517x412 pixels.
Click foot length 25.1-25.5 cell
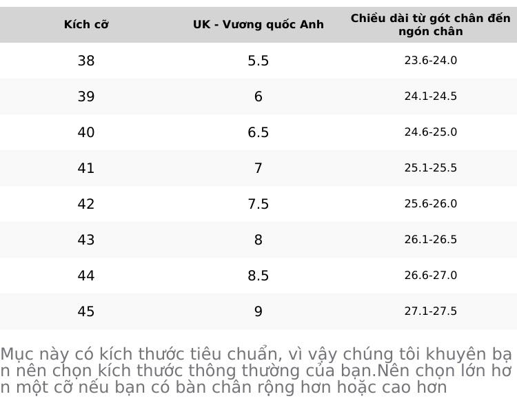(x=431, y=168)
